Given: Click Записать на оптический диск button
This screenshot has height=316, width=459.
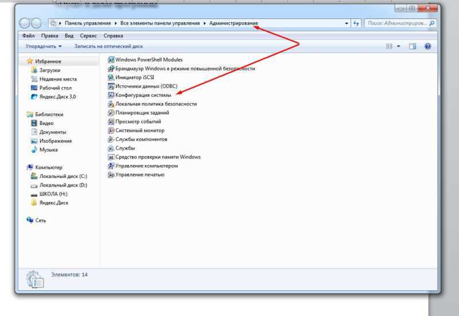Looking at the screenshot, I should coord(108,46).
